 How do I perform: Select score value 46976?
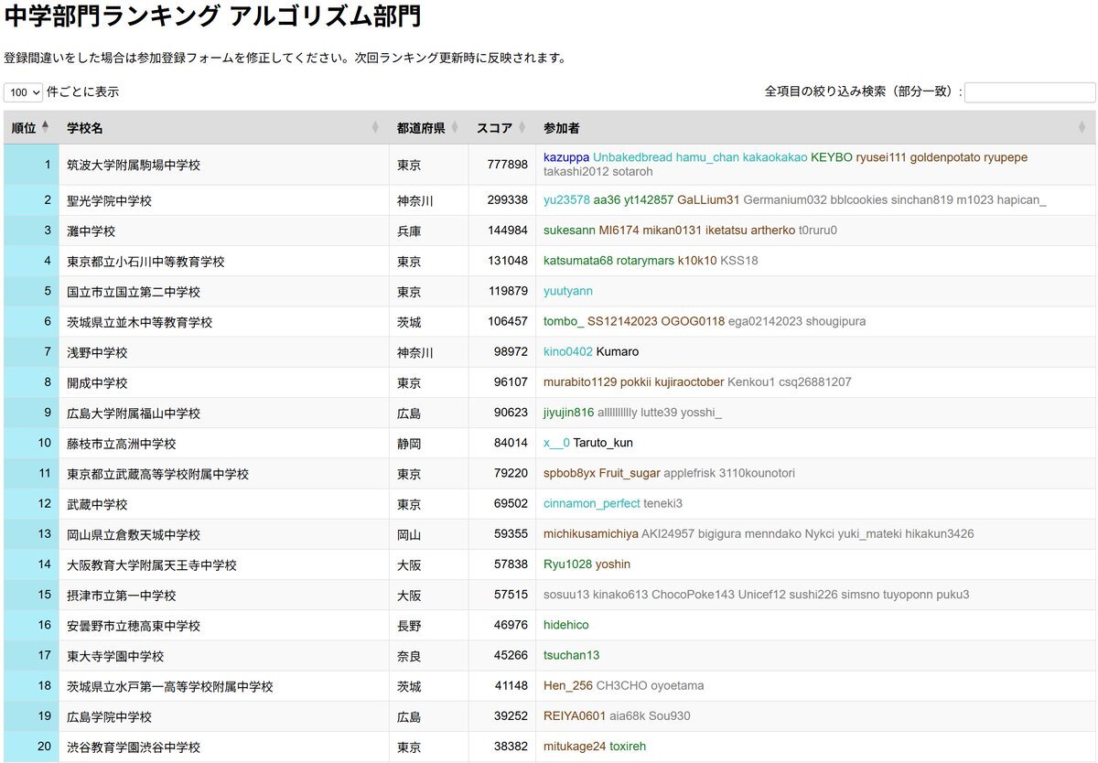click(511, 625)
